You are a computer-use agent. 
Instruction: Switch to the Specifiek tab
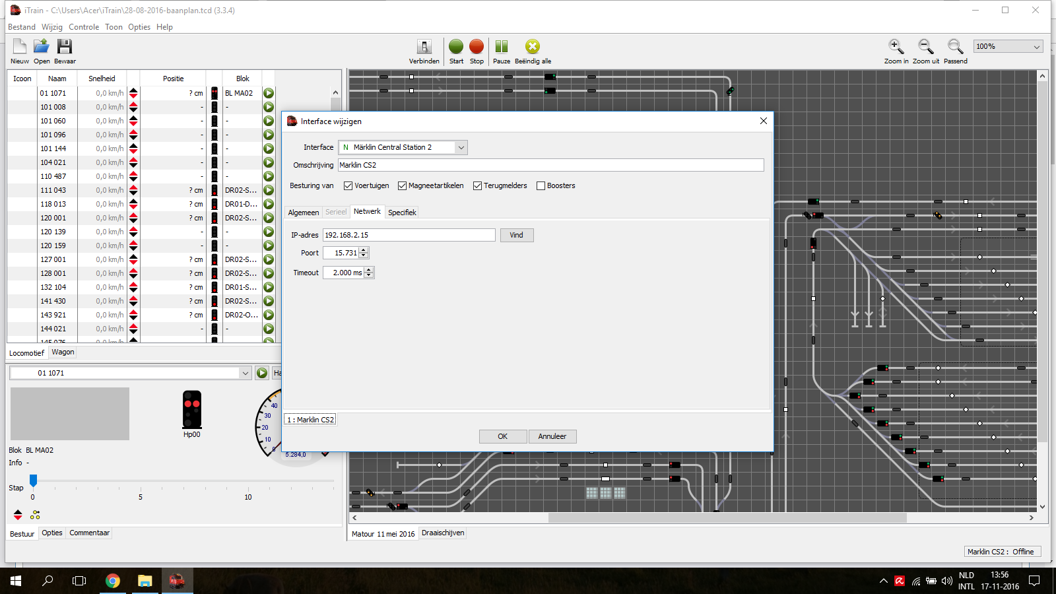pos(402,213)
